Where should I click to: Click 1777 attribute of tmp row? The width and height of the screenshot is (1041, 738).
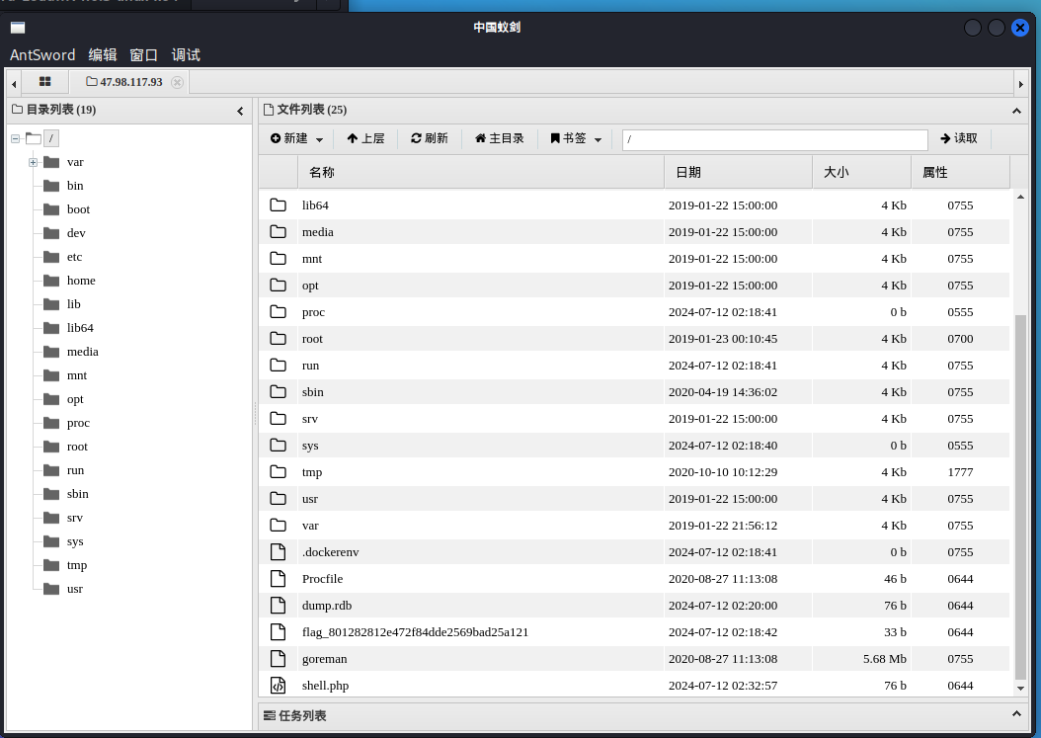point(960,472)
